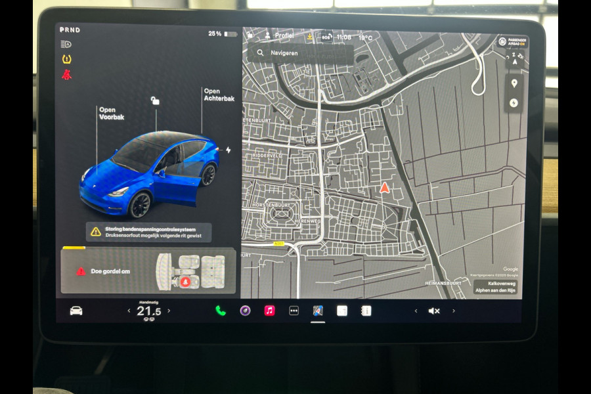Image resolution: width=591 pixels, height=394 pixels.
Task: Open the car controls menu icon
Action: click(76, 311)
